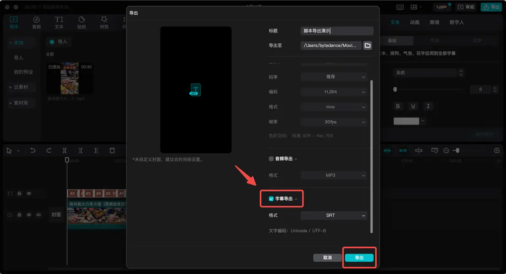Hide the video track with its eye icon
506x274 pixels.
pos(29,215)
